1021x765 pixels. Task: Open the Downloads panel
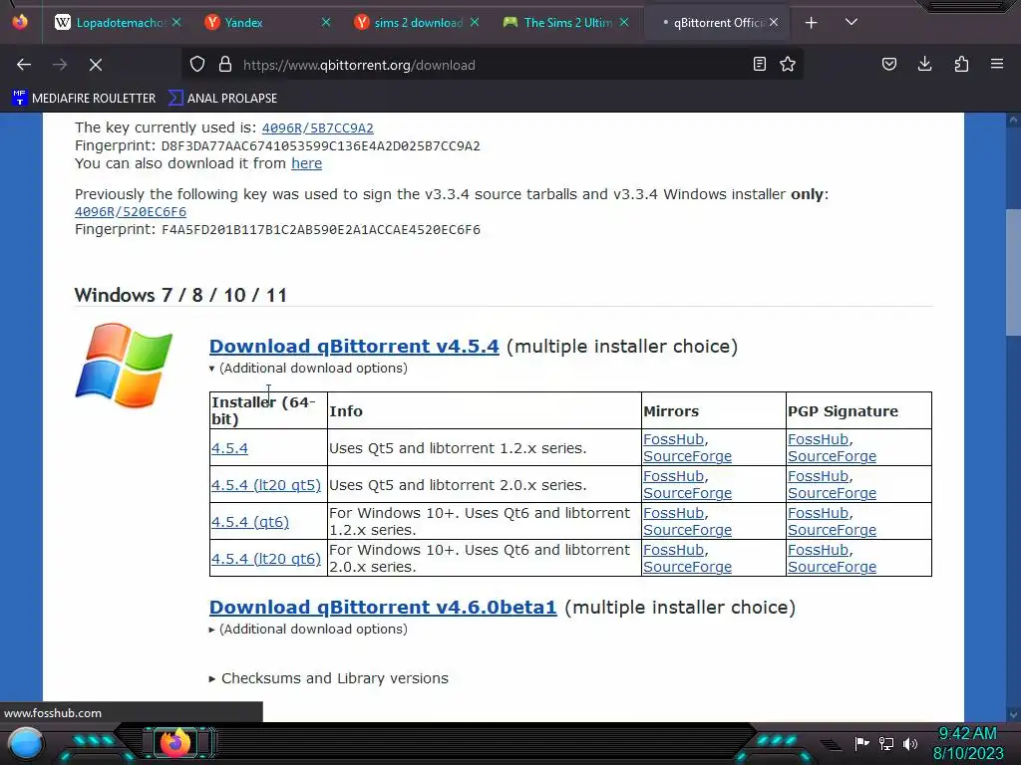[x=924, y=64]
